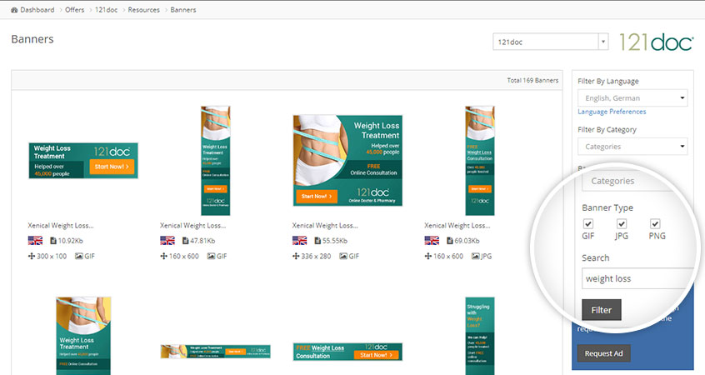Image resolution: width=705 pixels, height=375 pixels.
Task: Click file size icon next to 69.03Kb
Action: click(x=450, y=241)
